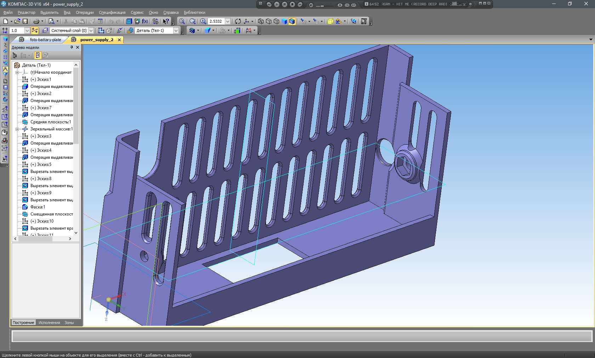Toggle the orthogonal drawing mode button
595x358 pixels.
[35, 30]
